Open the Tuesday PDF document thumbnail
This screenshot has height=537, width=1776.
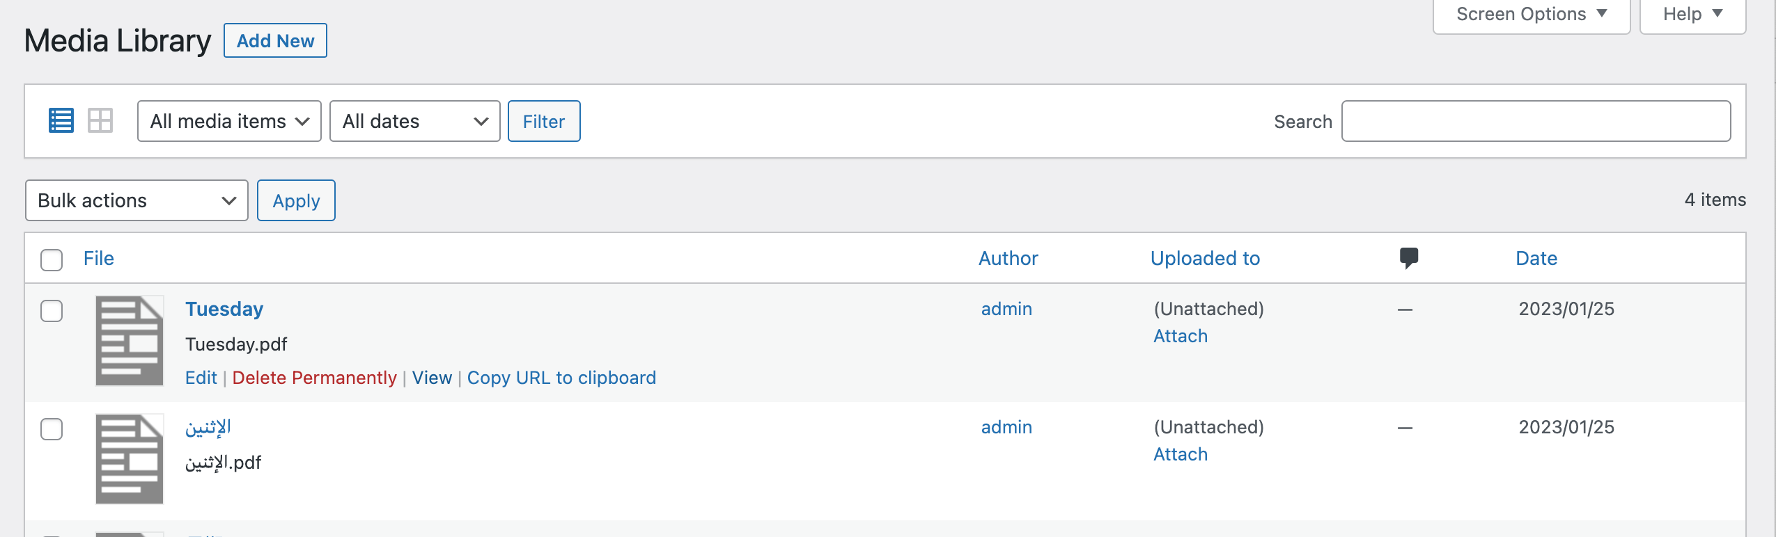(130, 341)
